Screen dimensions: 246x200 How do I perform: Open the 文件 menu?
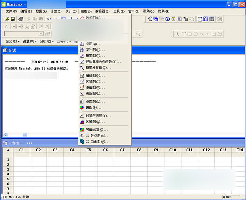[11, 11]
